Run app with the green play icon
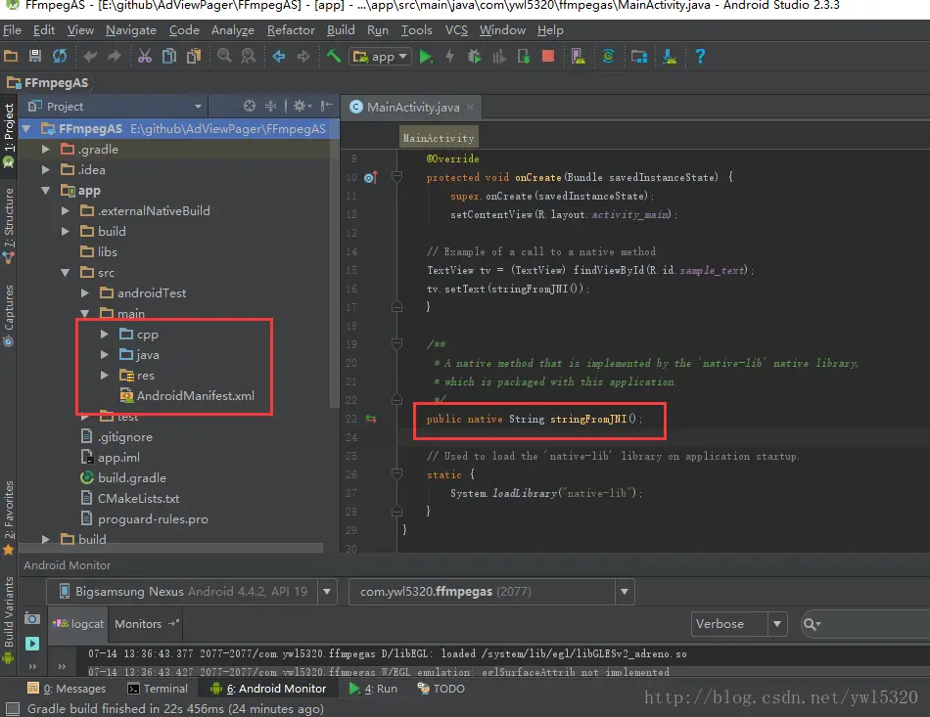Screen dimensions: 930x717 click(425, 57)
